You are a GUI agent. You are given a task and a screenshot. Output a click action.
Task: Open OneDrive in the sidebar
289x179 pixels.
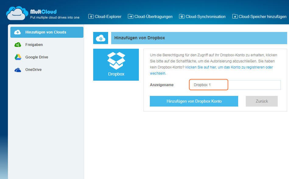pos(33,70)
